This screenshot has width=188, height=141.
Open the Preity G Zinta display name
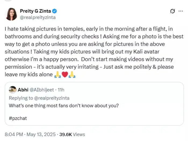click(35, 11)
